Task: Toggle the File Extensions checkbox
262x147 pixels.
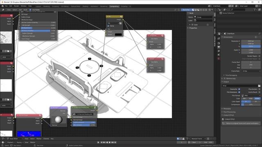Action: (239, 92)
